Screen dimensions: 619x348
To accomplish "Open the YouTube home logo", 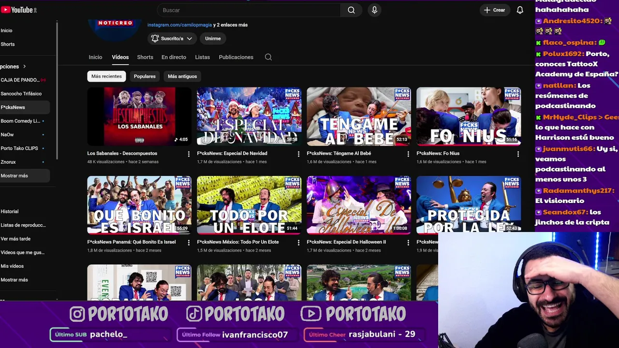I will [19, 10].
